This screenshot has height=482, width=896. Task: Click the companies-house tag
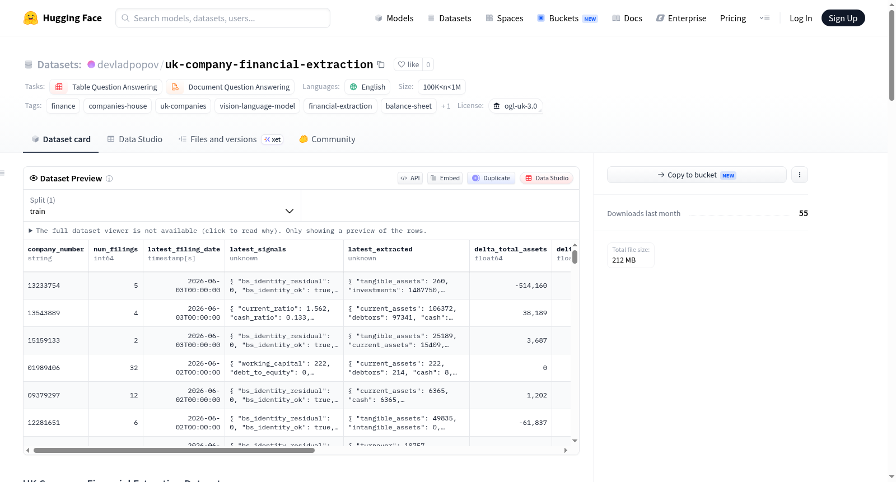coord(118,106)
